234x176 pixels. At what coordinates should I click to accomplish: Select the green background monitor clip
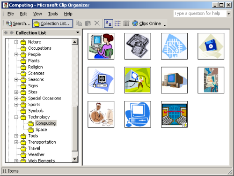138,80
